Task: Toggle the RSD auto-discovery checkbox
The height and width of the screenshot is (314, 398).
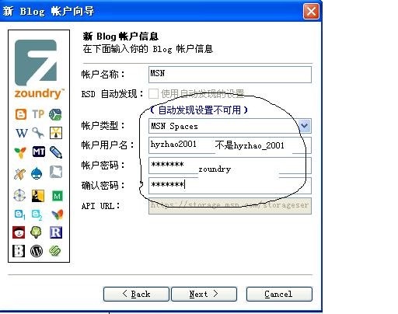Action: (x=153, y=93)
